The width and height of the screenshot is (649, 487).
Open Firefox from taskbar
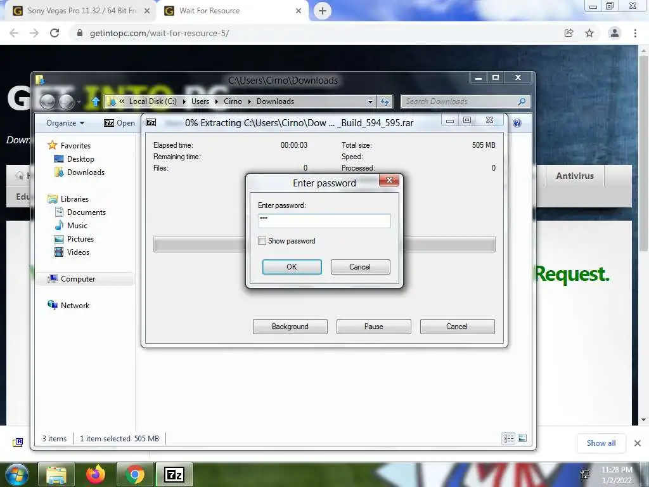point(96,475)
